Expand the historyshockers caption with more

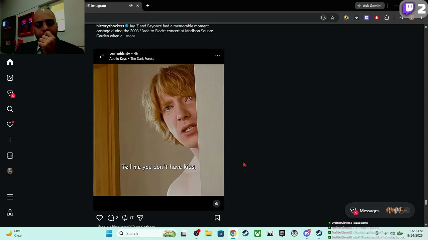tap(130, 36)
